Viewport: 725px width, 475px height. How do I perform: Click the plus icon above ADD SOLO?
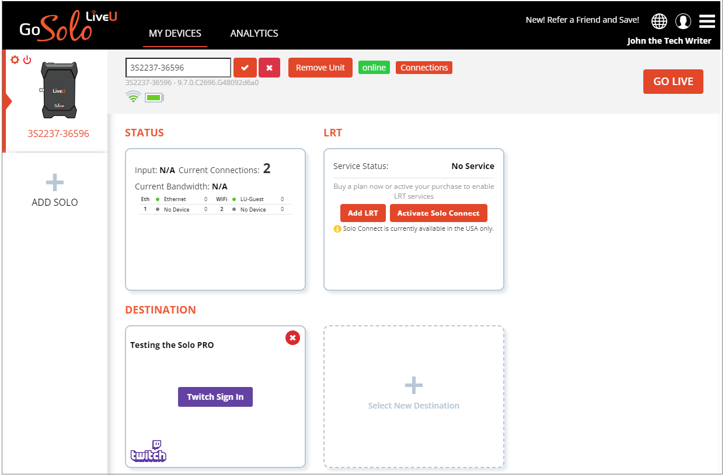[55, 182]
